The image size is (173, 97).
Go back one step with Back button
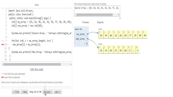tap(25, 92)
